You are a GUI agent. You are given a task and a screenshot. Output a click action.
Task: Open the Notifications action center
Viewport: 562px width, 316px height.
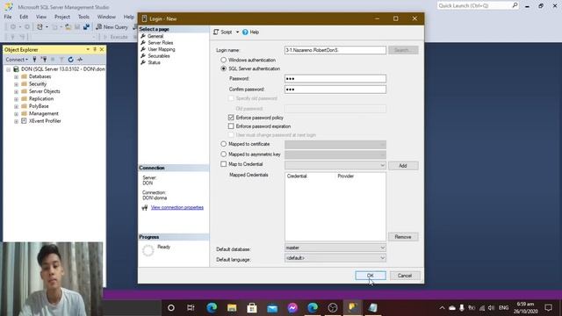(x=548, y=308)
